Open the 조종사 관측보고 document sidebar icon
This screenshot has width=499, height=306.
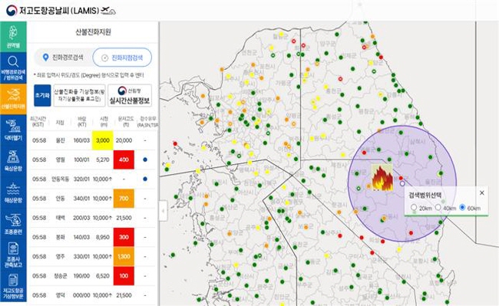tap(13, 254)
